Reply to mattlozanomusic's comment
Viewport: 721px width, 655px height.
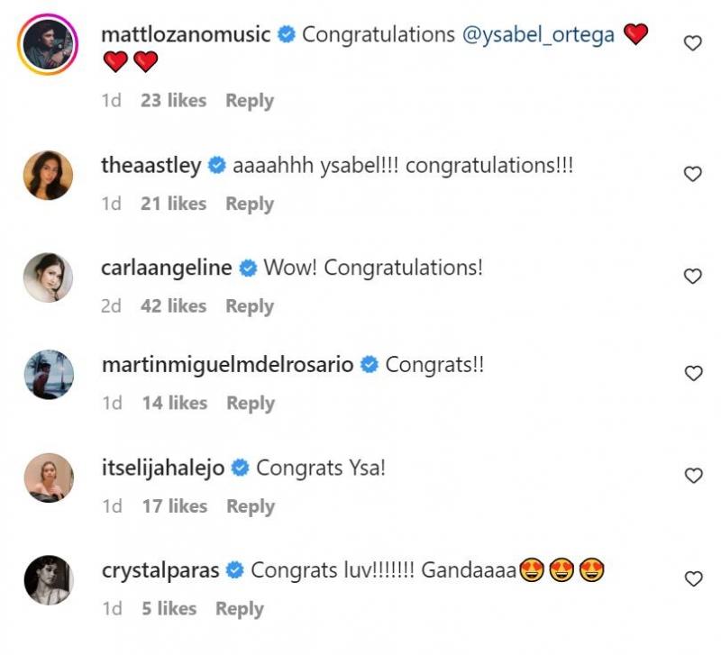click(250, 101)
